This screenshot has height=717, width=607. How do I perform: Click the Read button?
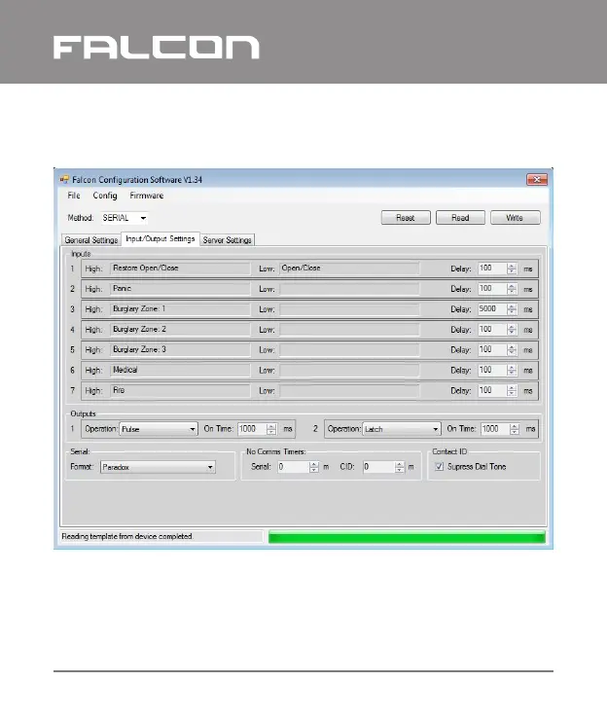click(x=460, y=218)
